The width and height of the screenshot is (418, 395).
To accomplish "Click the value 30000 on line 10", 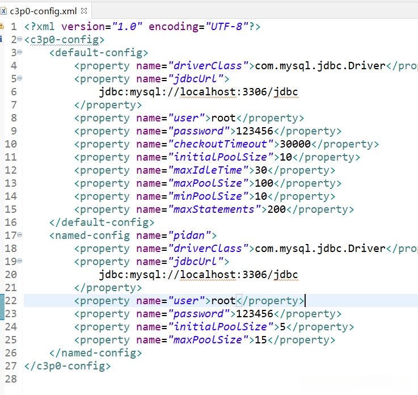I will 295,144.
